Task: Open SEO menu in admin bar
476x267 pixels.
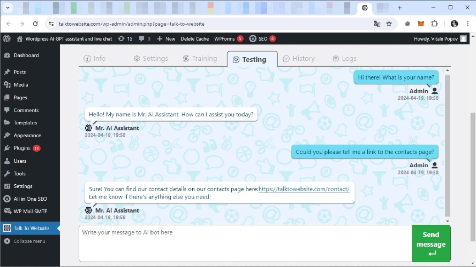Action: (262, 39)
